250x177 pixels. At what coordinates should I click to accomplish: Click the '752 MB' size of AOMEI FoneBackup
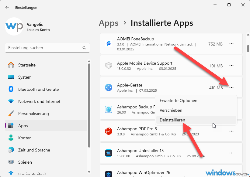coord(215,44)
